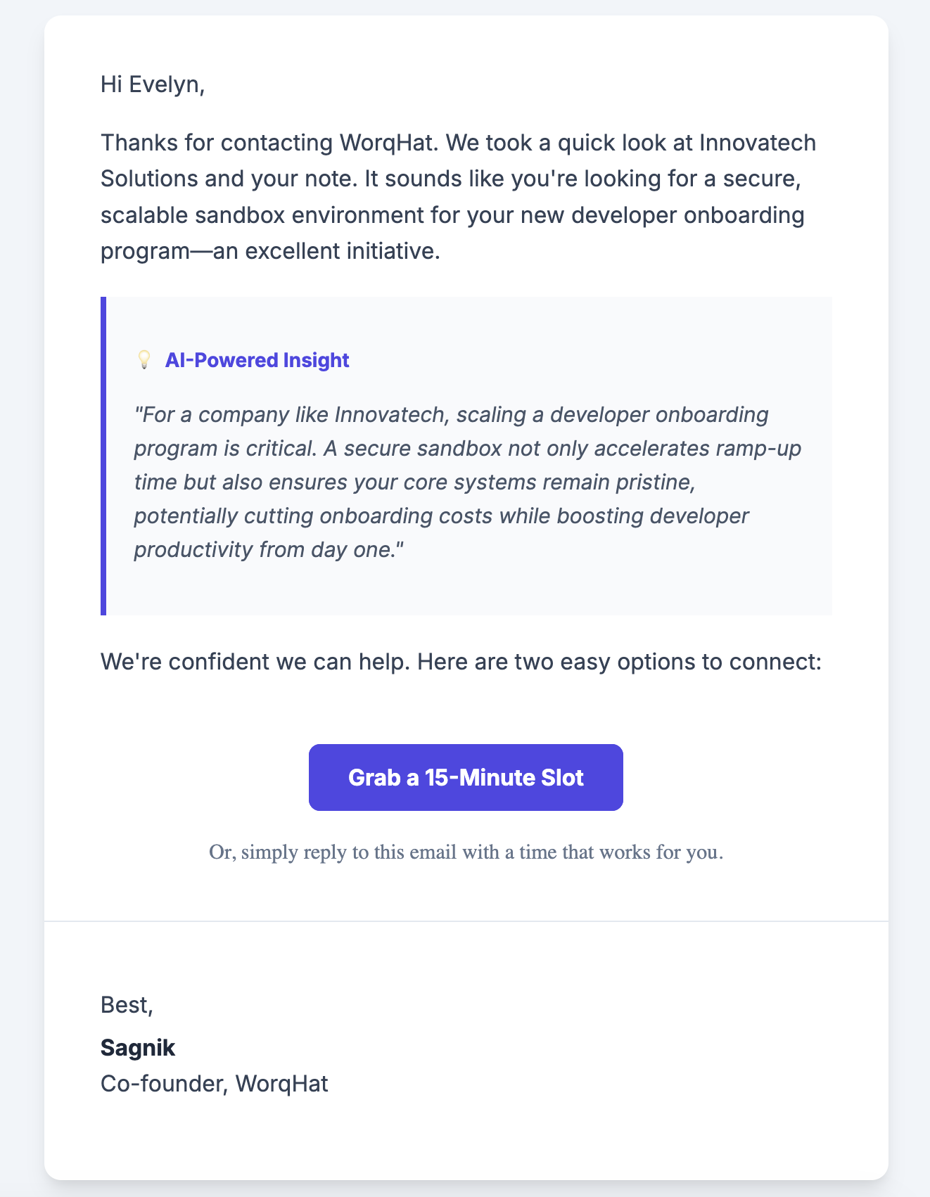Screen dimensions: 930x1197
Task: Click the purple left border of insight box
Action: (103, 456)
